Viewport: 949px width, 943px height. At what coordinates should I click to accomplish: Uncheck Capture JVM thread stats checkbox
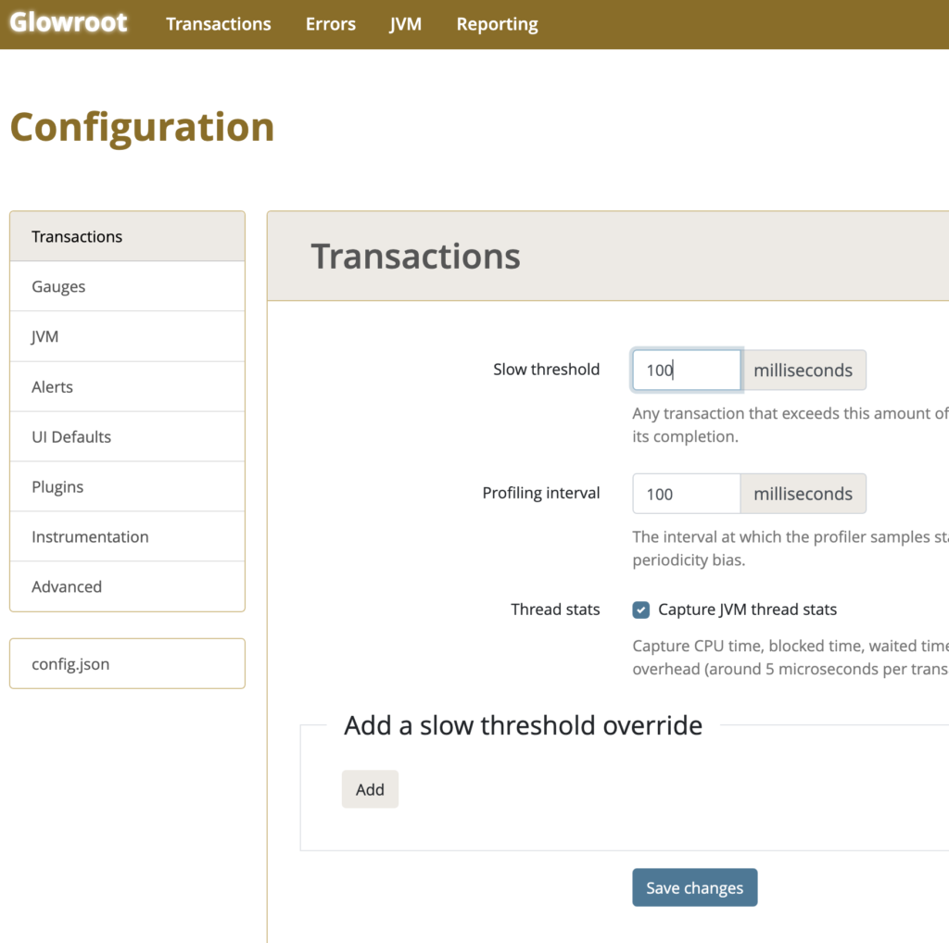(641, 610)
